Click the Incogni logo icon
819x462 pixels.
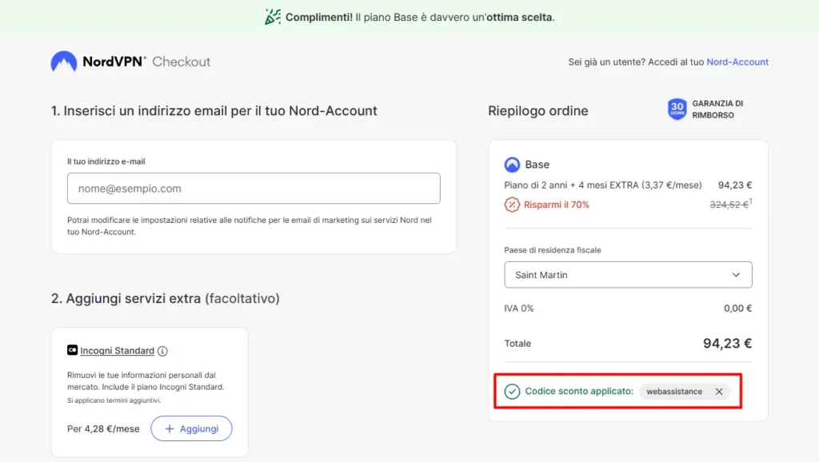[72, 350]
